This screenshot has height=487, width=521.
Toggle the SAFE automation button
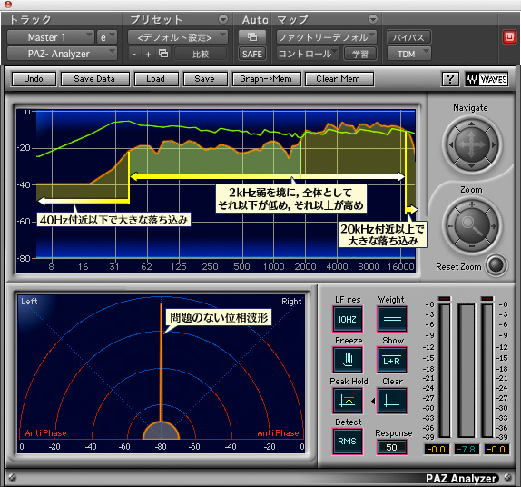252,54
